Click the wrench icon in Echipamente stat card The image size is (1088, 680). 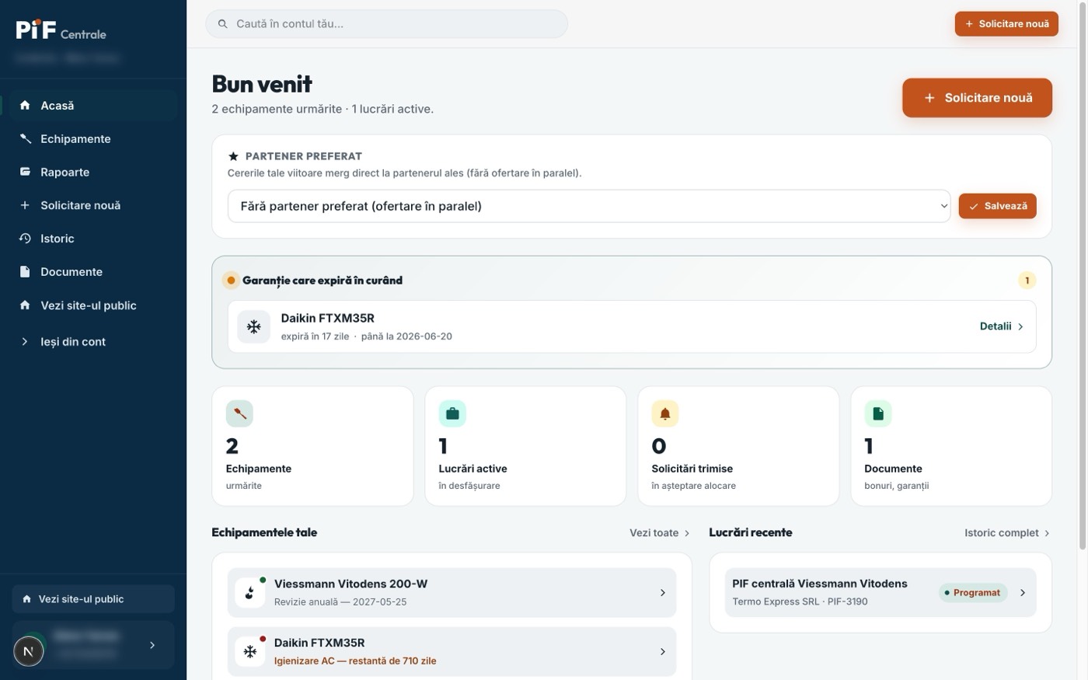tap(239, 413)
